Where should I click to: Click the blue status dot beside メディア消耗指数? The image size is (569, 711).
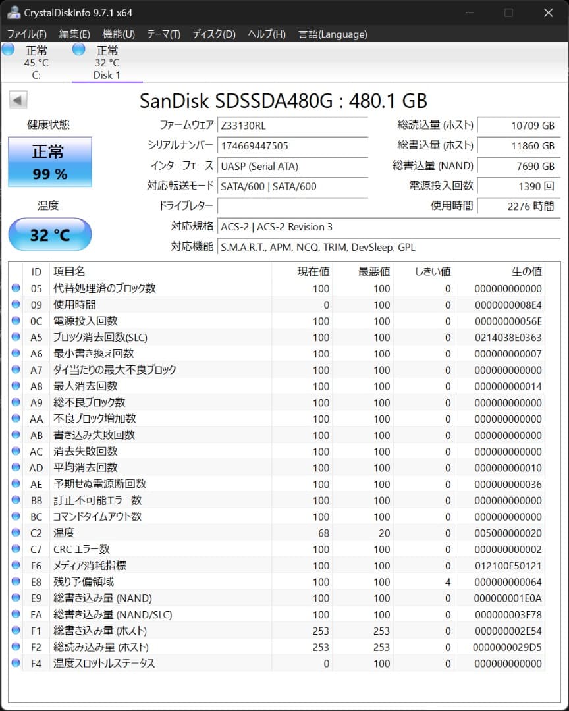[16, 566]
